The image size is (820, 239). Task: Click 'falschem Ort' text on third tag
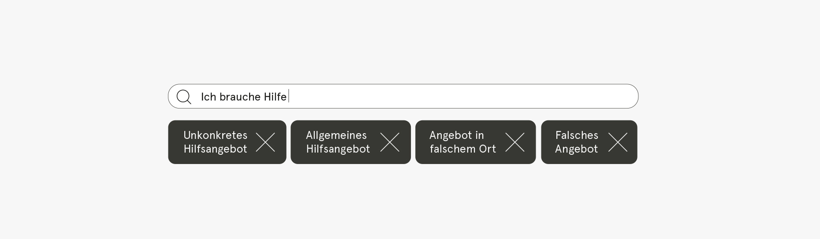(x=462, y=149)
